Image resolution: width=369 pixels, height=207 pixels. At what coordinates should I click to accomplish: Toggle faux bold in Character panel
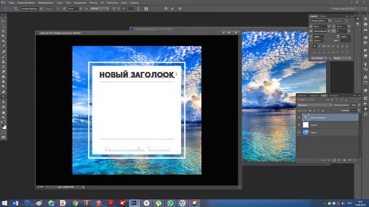[315, 47]
